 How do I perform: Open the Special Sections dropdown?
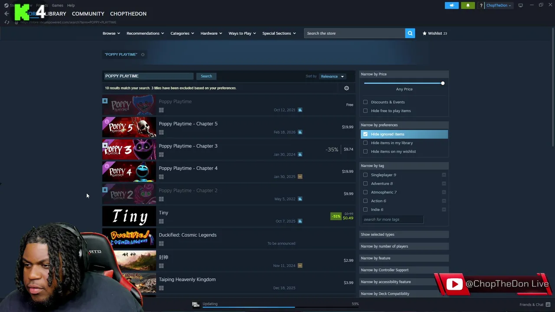point(279,33)
